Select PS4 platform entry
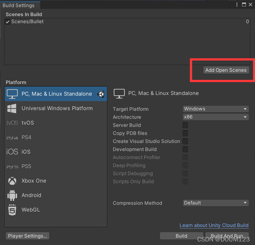255x245 pixels. (56, 137)
